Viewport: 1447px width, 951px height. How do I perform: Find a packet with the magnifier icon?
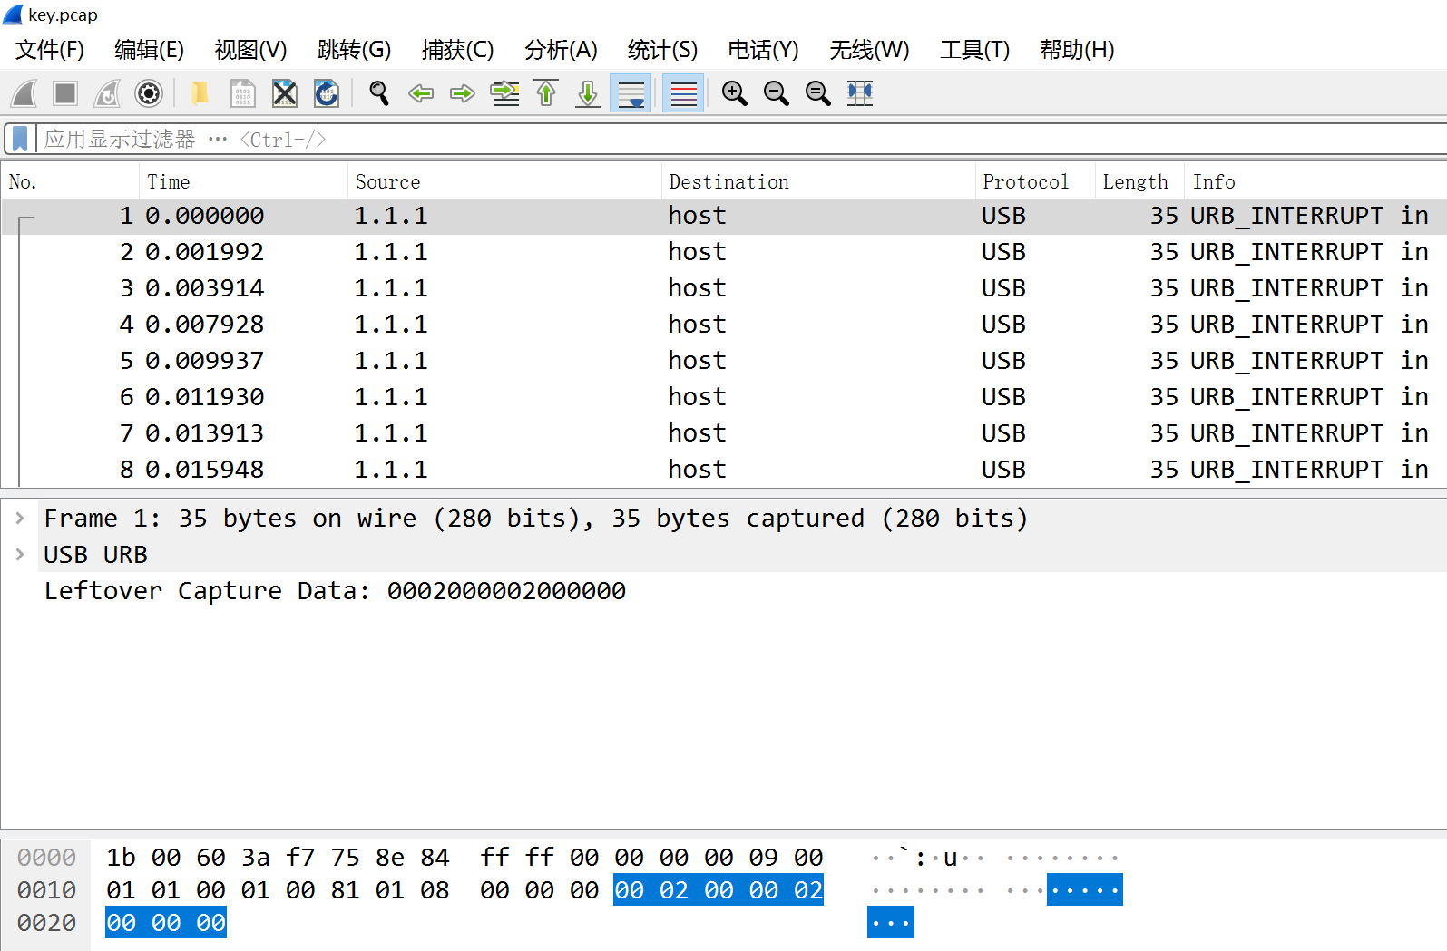coord(379,93)
